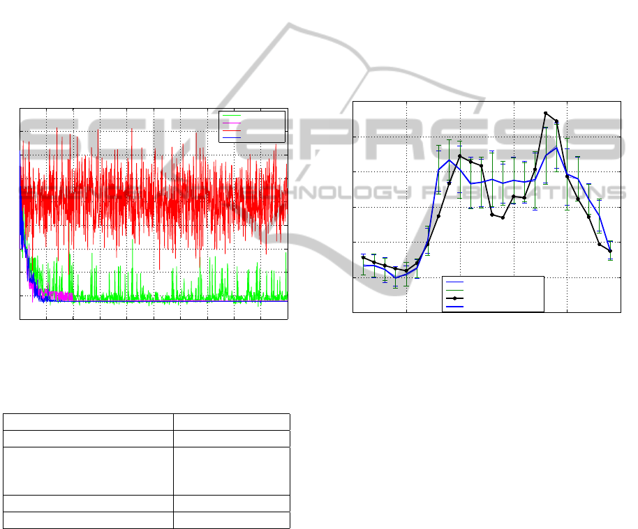Click the last row of the table's left column
Image resolution: width=638 pixels, height=529 pixels.
88,520
